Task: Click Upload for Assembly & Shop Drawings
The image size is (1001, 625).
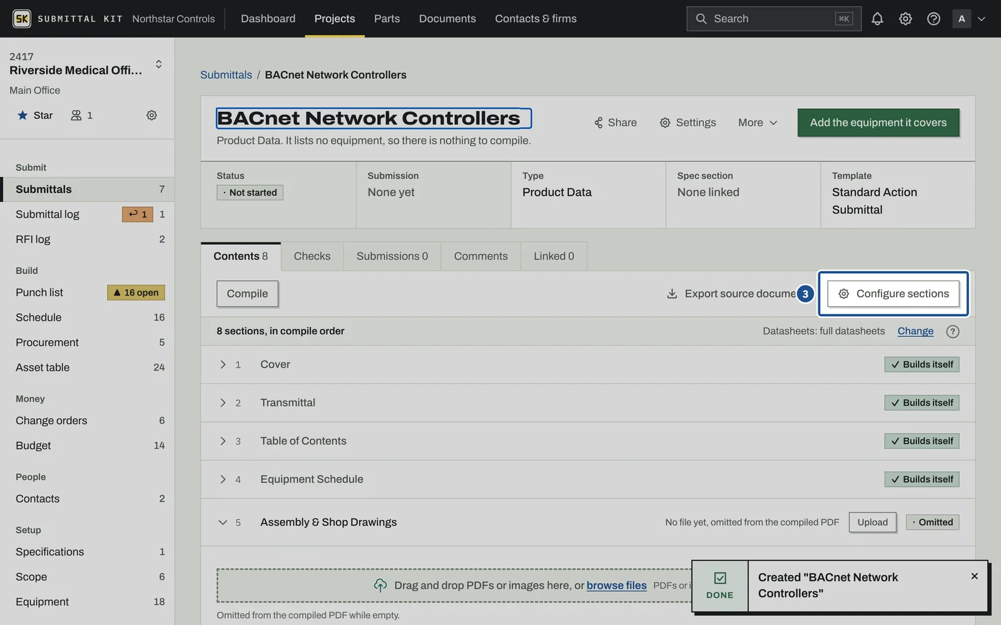Action: (x=872, y=522)
